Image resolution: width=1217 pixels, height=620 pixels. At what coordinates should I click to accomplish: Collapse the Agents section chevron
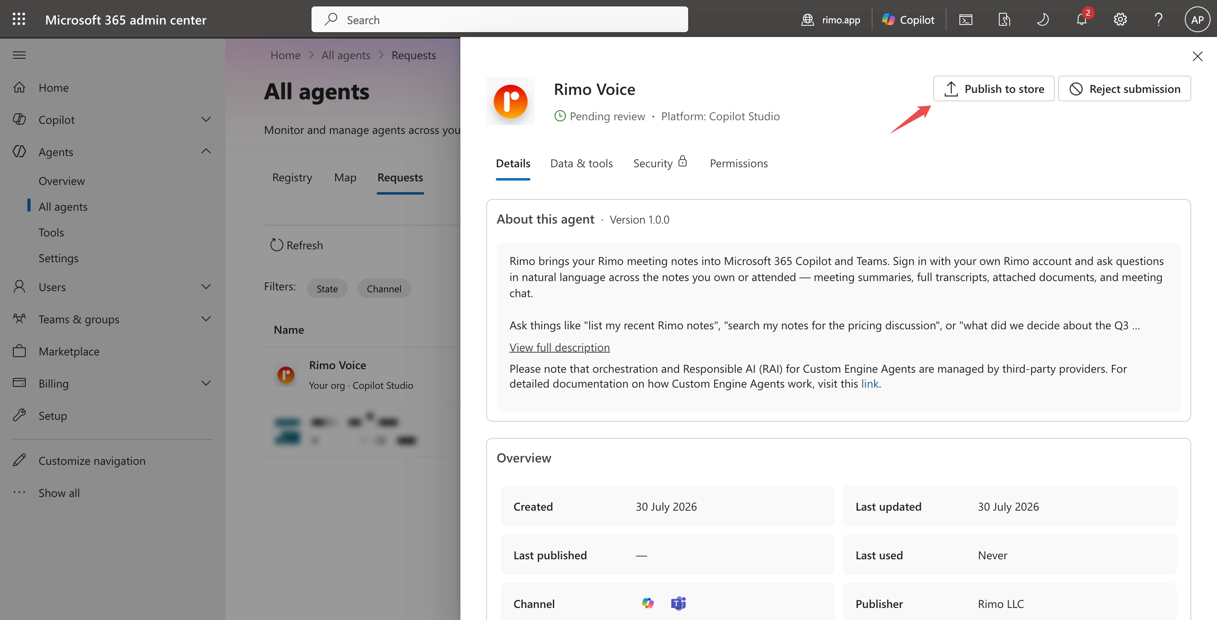tap(206, 152)
